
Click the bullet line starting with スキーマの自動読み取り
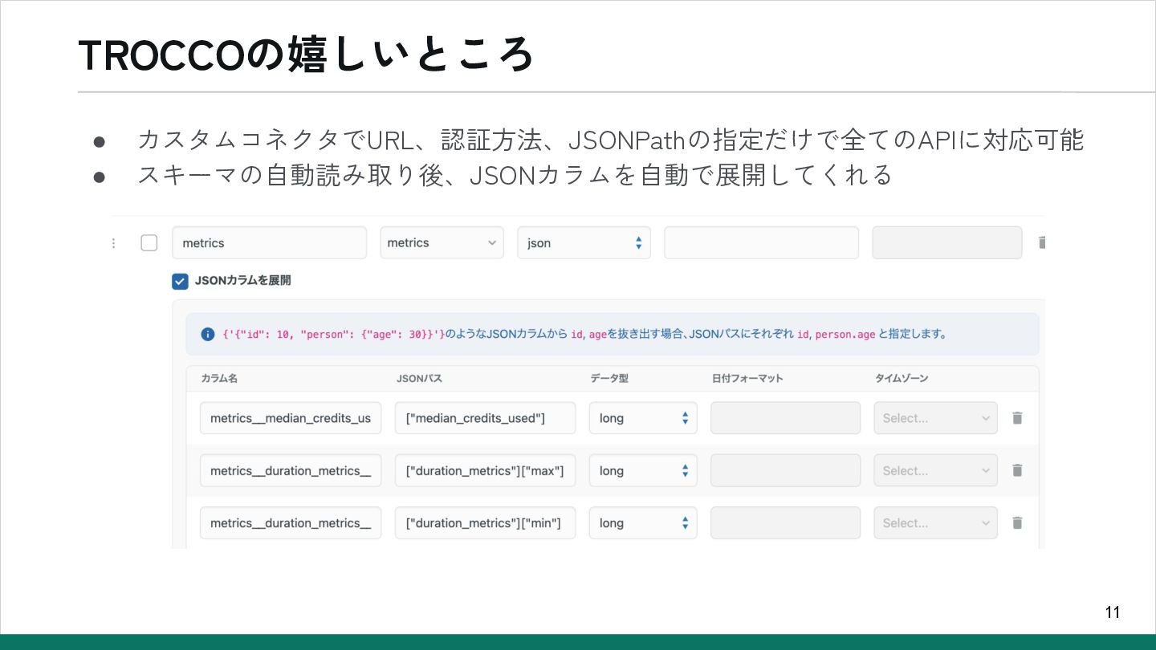coord(515,175)
